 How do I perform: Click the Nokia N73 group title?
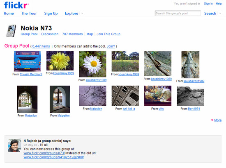(x=36, y=28)
